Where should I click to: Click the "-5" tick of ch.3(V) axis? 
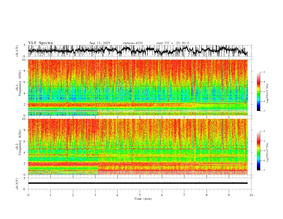click(24, 189)
